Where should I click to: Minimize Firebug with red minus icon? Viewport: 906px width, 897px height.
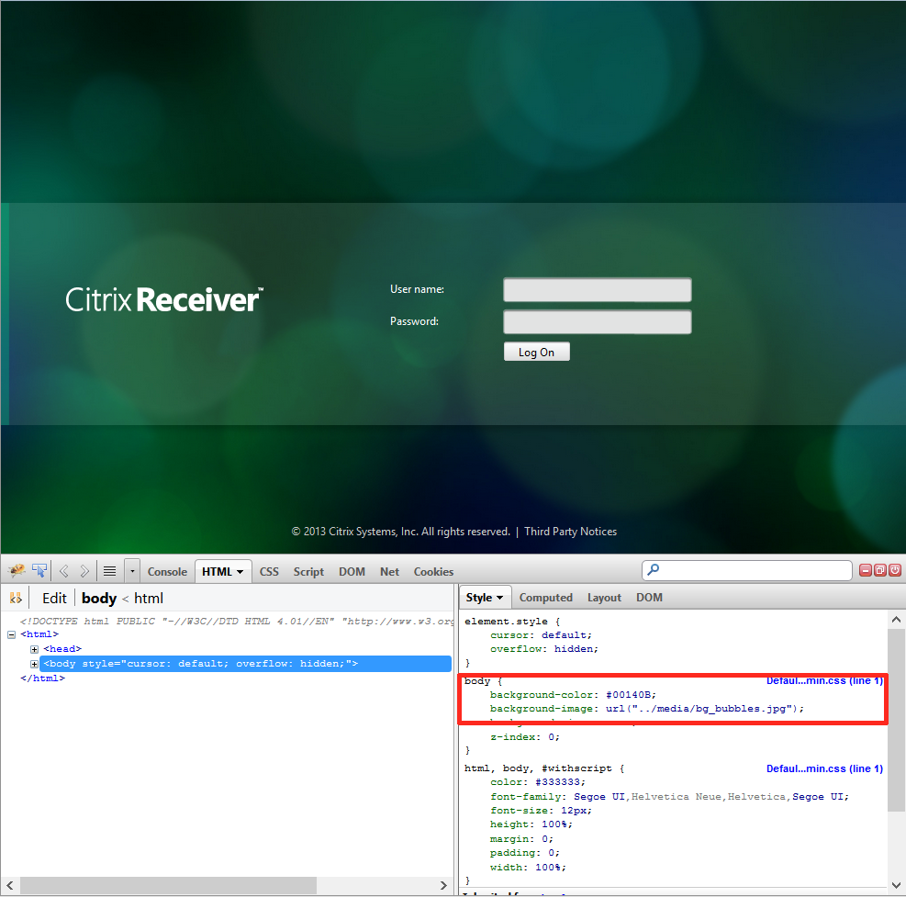(x=865, y=571)
